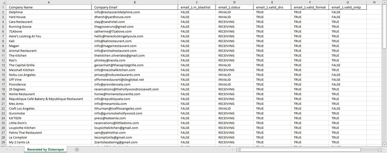Image resolution: width=387 pixels, height=153 pixels.
Task: Click email press@kateenla.com
Action: (x=110, y=118)
